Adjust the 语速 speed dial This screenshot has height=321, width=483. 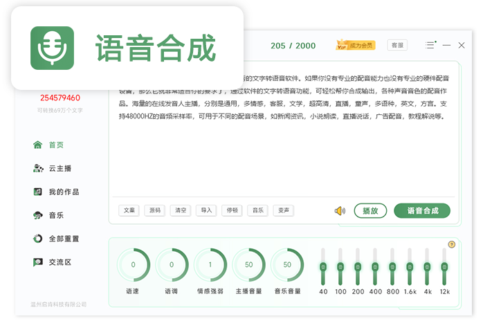(134, 265)
